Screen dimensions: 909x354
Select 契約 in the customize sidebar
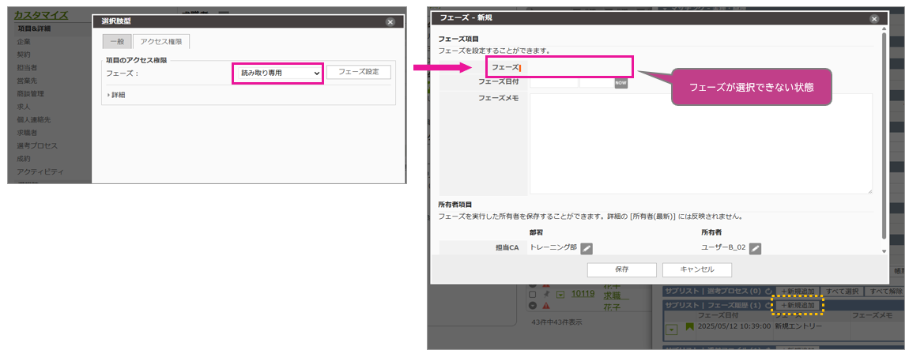click(24, 55)
